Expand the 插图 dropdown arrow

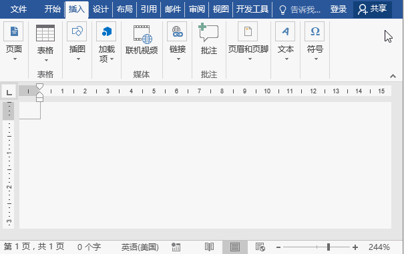pos(78,59)
